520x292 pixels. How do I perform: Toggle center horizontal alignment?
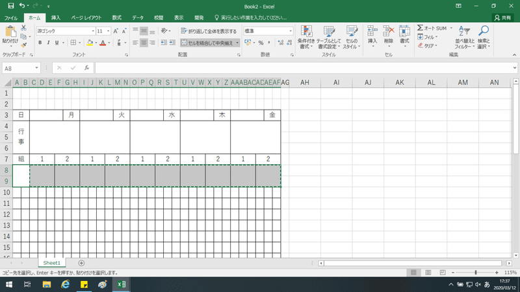point(144,42)
